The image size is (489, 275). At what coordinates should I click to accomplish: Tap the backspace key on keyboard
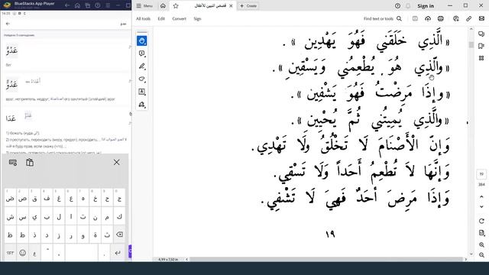(x=119, y=235)
